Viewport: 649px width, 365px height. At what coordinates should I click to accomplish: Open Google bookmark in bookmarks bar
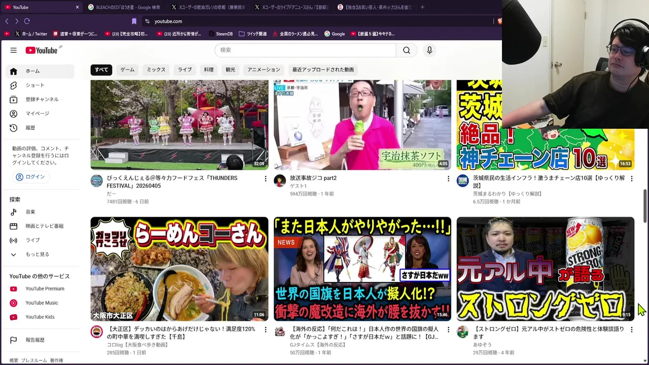335,34
